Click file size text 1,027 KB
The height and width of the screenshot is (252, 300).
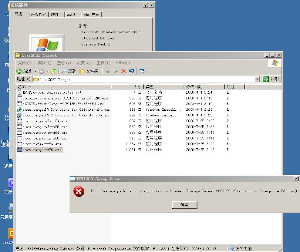pyautogui.click(x=133, y=150)
